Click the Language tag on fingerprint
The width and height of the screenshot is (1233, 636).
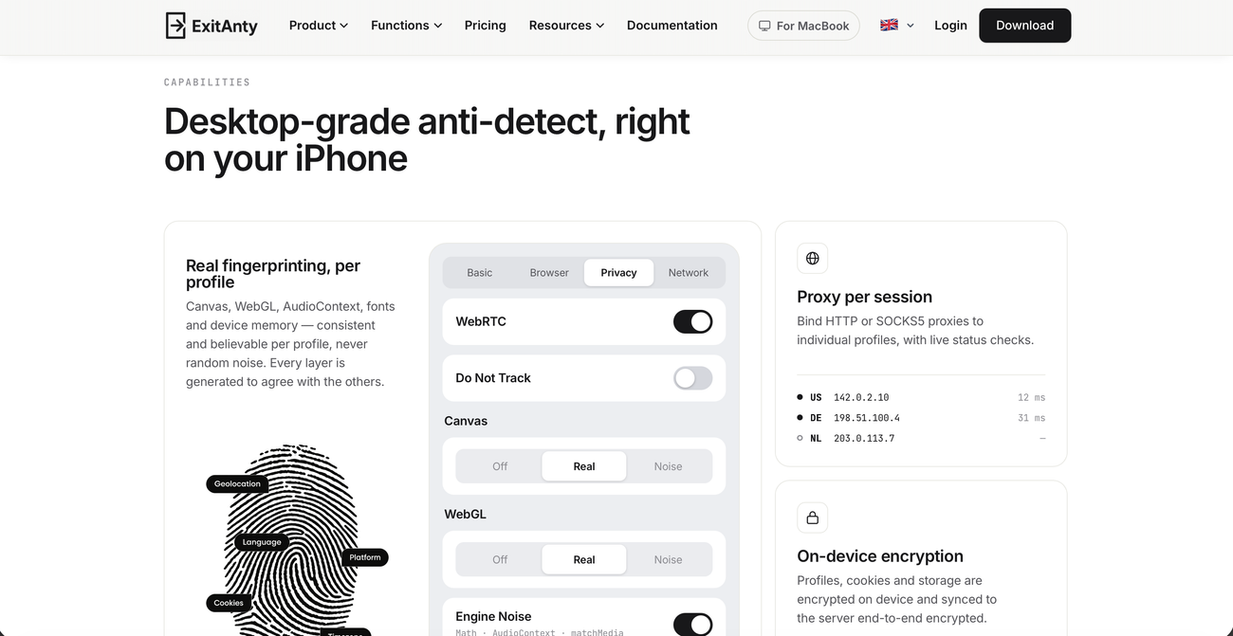point(262,542)
